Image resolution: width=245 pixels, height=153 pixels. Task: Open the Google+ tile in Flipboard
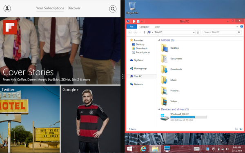coord(91,119)
